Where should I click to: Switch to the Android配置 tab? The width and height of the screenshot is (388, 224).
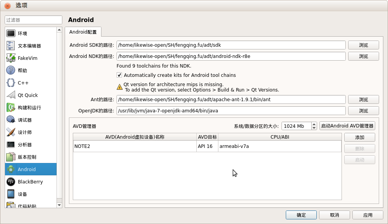(83, 32)
